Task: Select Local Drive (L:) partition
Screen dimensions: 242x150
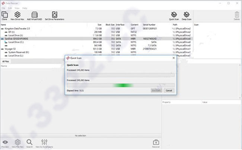Action: [16, 56]
